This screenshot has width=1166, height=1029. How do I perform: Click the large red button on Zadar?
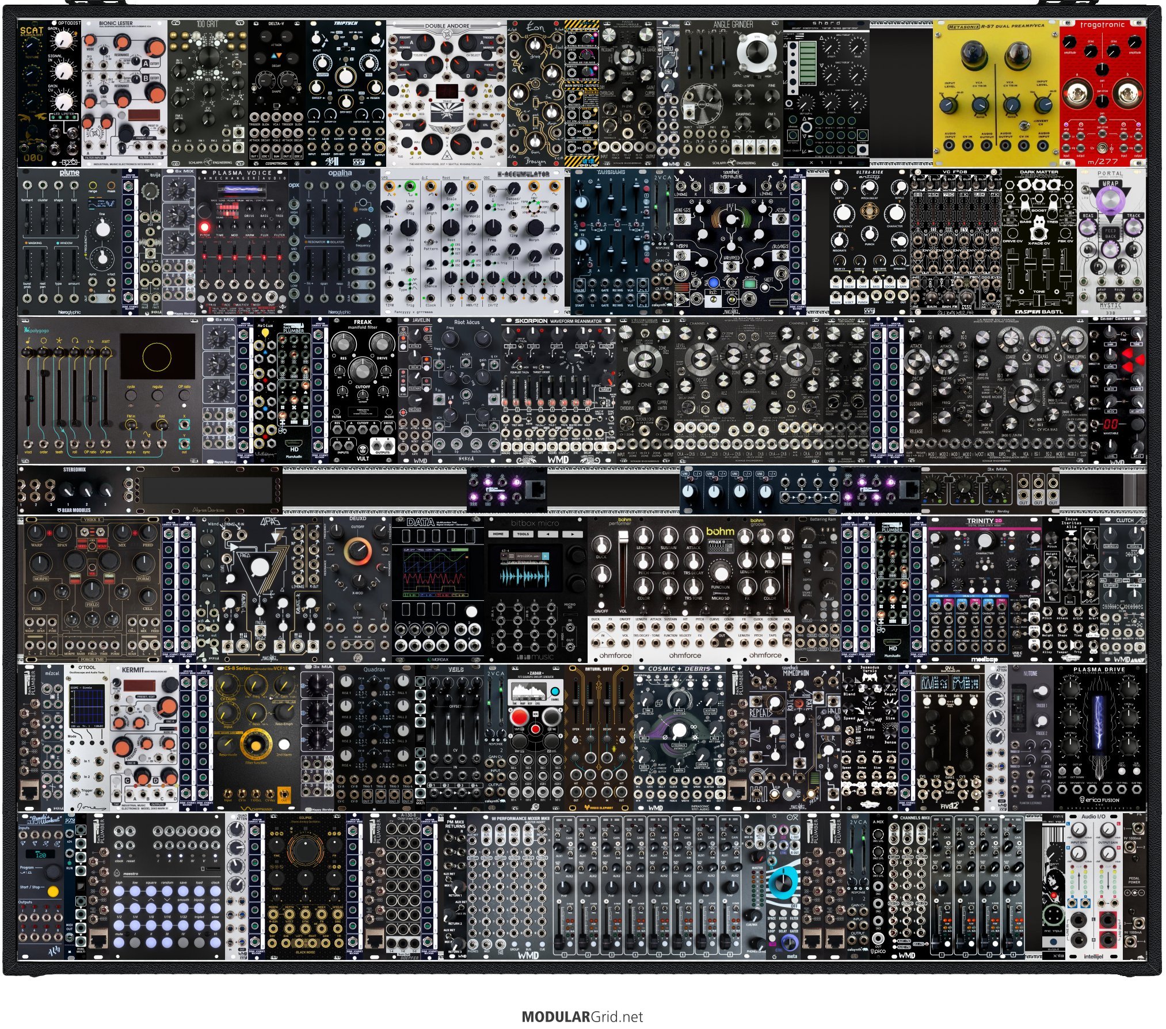tap(520, 717)
